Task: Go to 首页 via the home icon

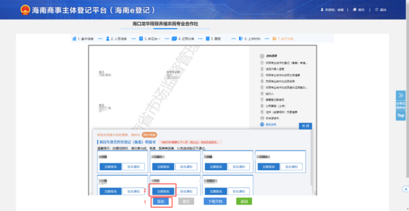Action: click(x=355, y=10)
